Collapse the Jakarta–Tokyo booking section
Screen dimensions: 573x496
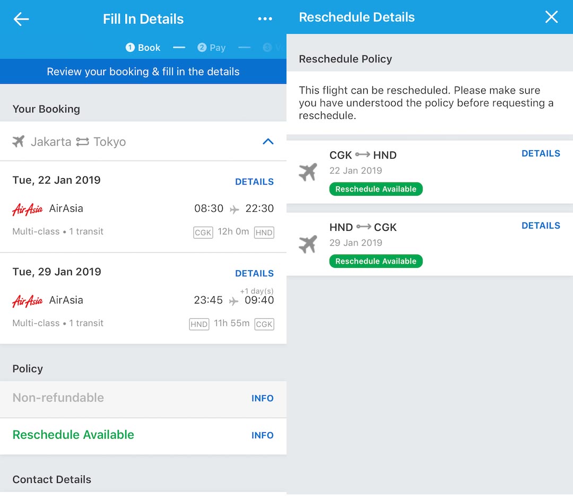point(268,142)
